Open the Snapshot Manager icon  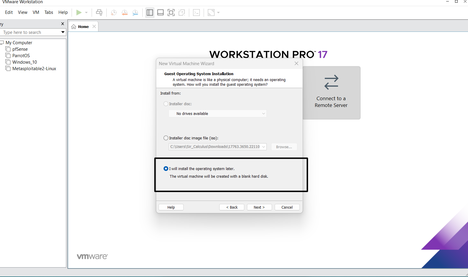click(135, 12)
